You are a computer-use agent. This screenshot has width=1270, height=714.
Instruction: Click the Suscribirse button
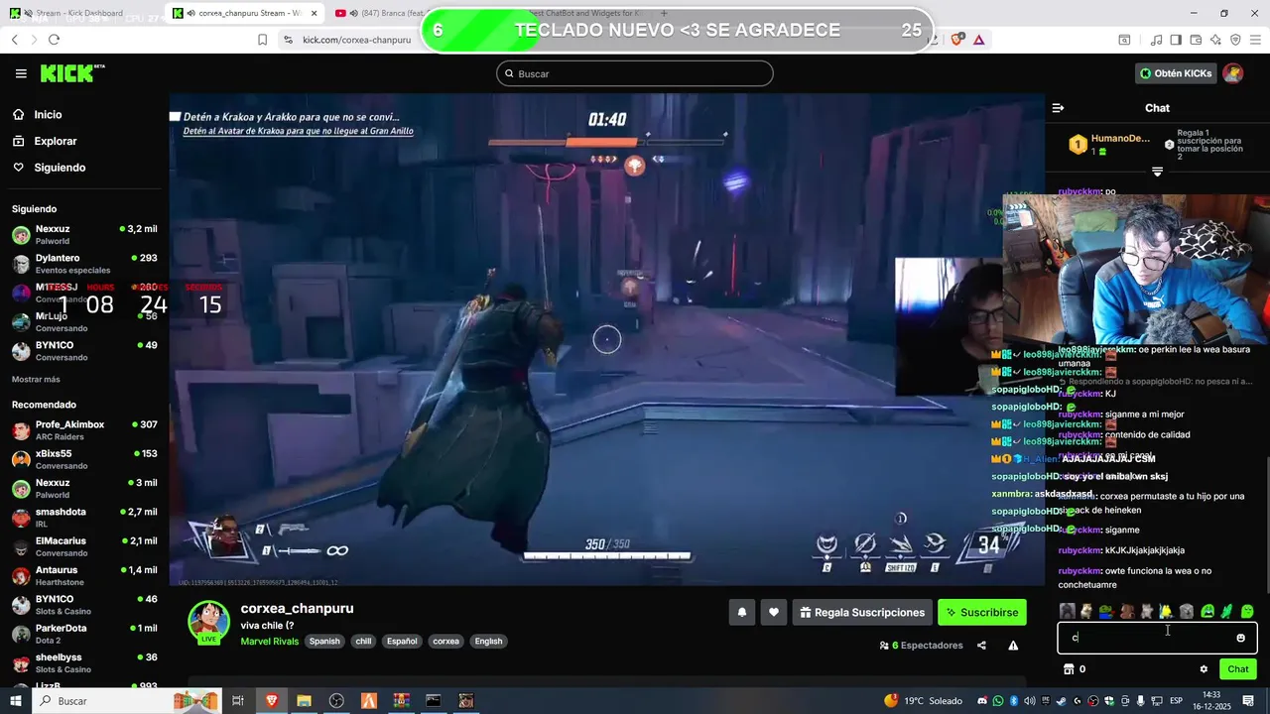[x=982, y=613]
